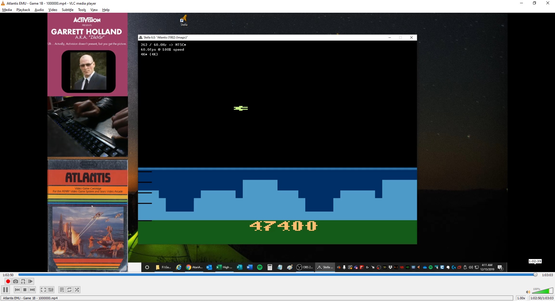Open the Media menu
This screenshot has height=301, width=555.
(x=7, y=10)
